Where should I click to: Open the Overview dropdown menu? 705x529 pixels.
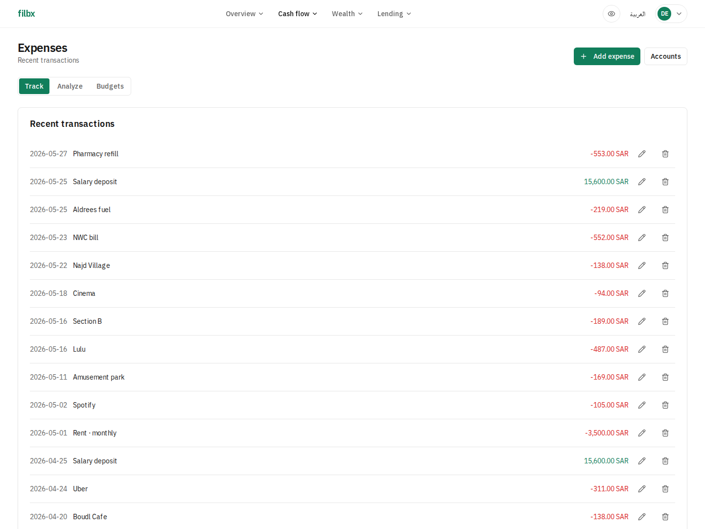pos(244,14)
